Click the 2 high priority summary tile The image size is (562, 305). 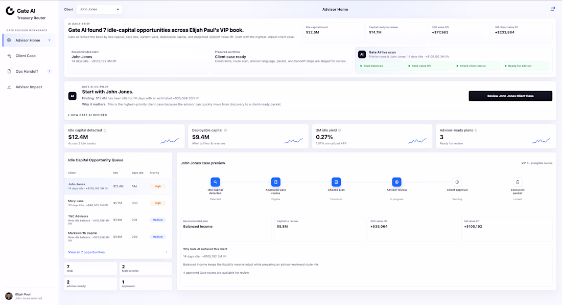146,268
